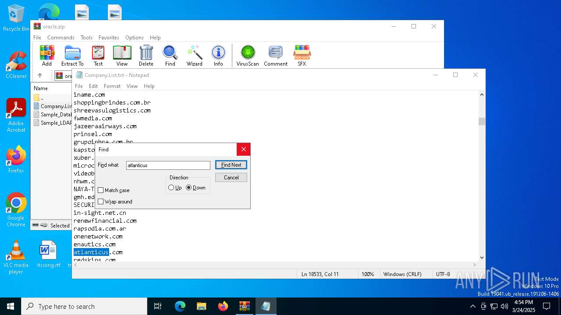Click Notepad vertical scrollbar thumb

tap(482, 122)
